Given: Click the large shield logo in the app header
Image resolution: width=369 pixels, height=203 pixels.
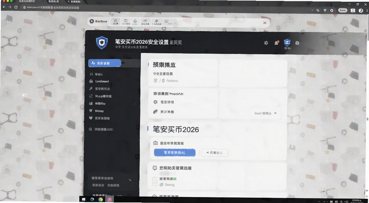Looking at the screenshot, I should (102, 42).
